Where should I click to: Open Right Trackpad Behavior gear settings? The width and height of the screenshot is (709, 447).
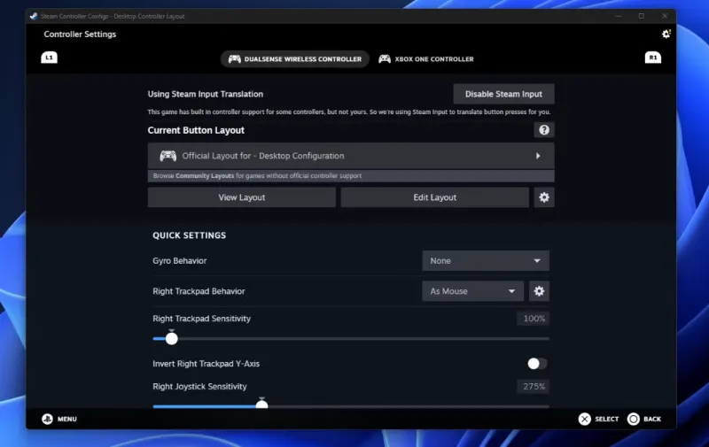539,291
